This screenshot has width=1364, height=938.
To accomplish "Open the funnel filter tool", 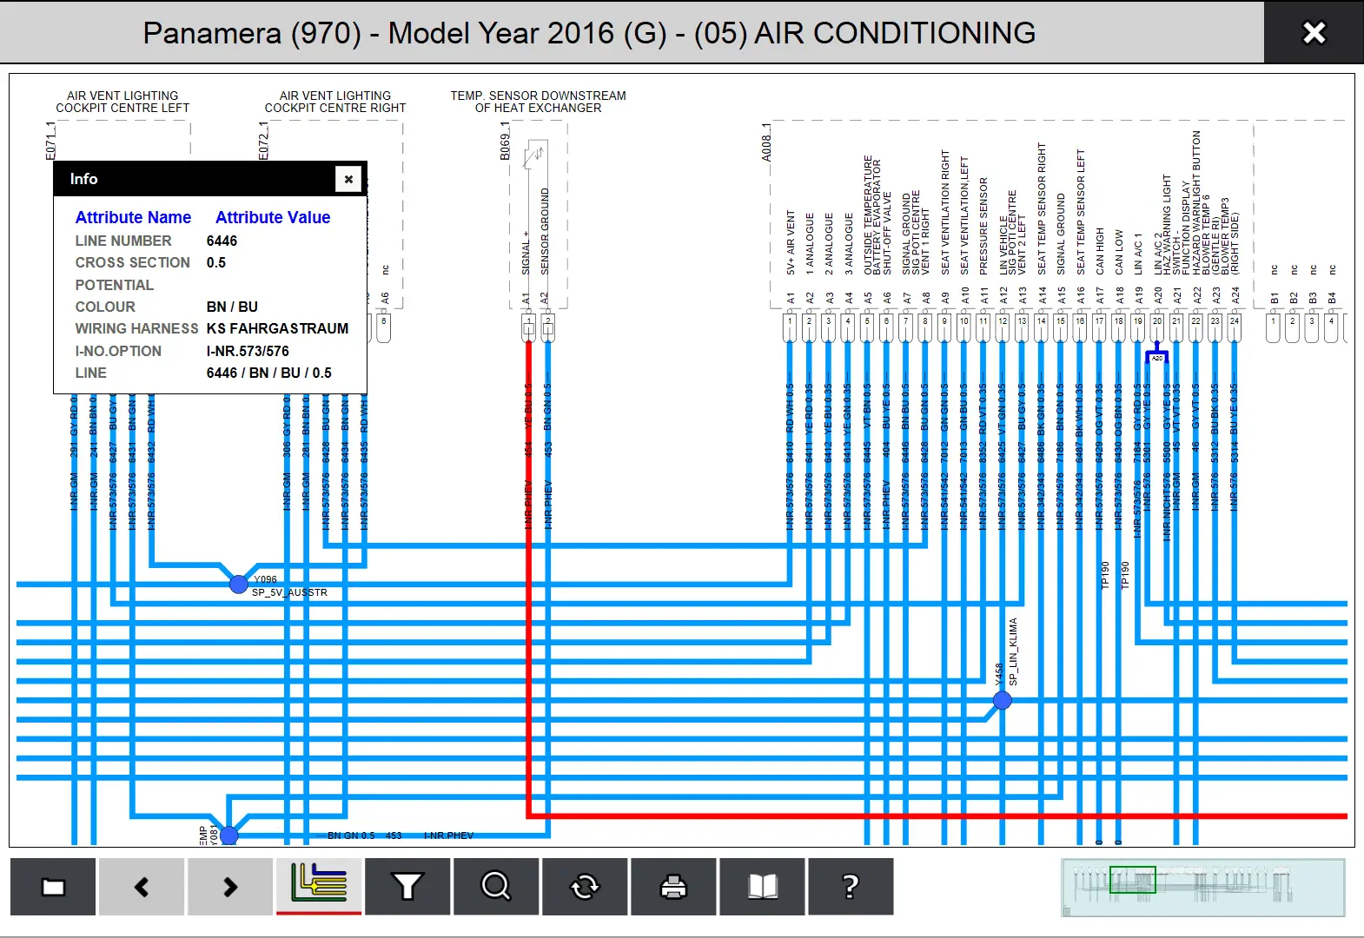I will (407, 887).
